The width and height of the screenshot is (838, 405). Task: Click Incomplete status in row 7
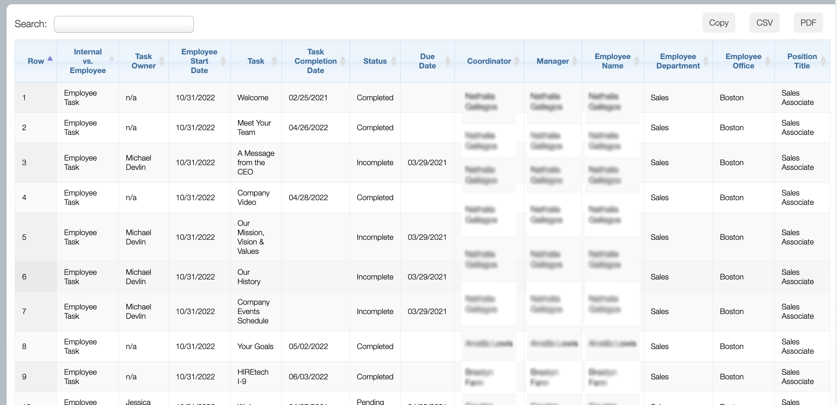coord(375,311)
